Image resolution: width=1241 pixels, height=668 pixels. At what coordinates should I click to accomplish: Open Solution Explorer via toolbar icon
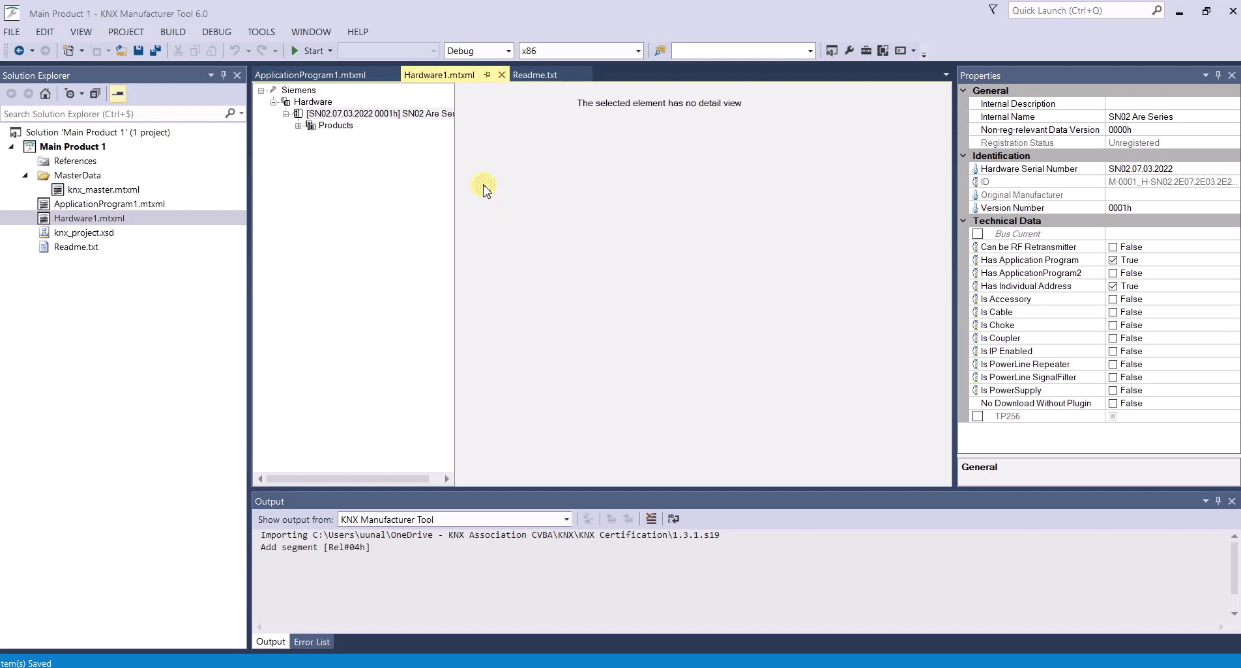[x=832, y=51]
